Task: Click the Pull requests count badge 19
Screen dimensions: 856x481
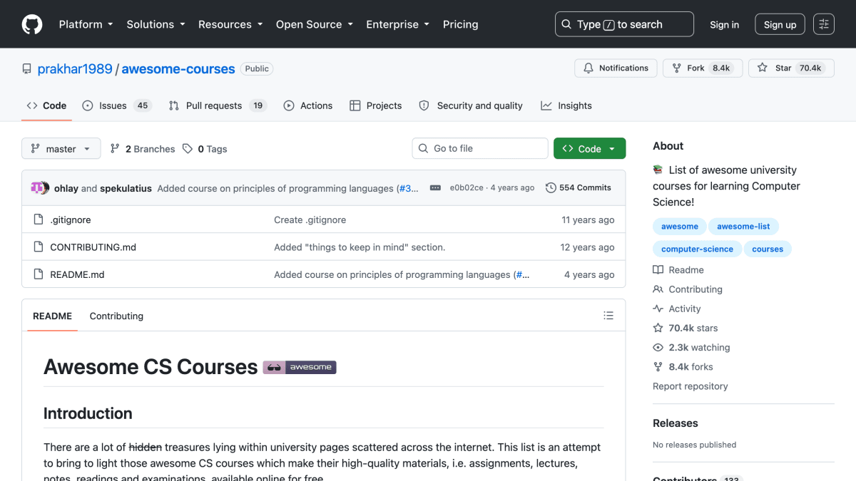Action: point(258,105)
